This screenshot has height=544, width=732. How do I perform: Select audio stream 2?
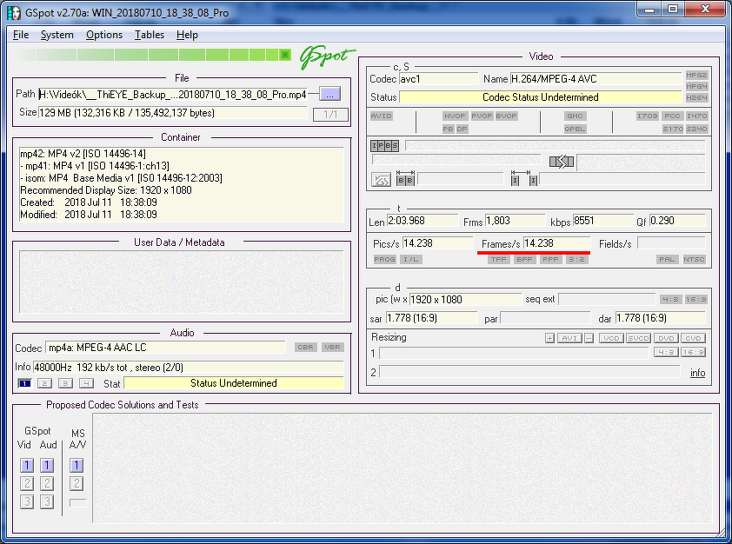[x=44, y=383]
